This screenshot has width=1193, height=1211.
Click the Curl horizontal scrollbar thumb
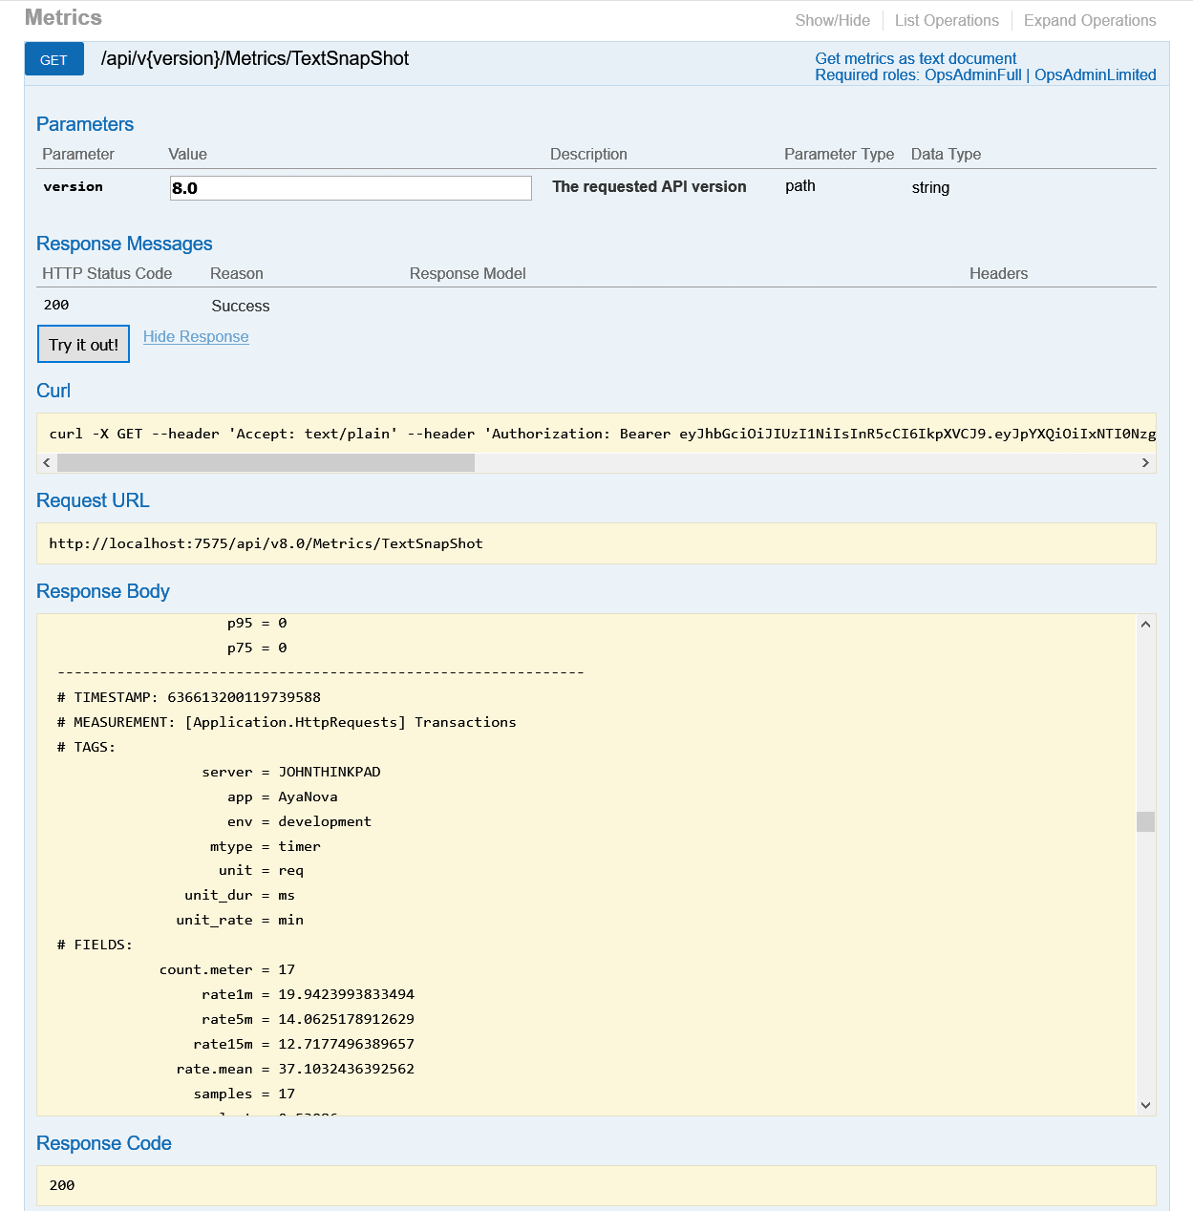pos(266,462)
